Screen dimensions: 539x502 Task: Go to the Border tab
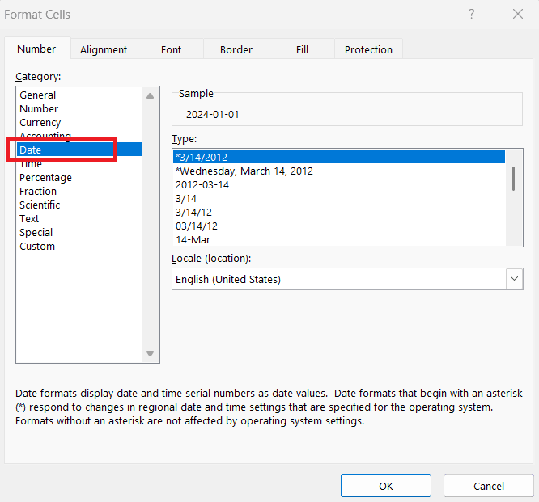236,49
